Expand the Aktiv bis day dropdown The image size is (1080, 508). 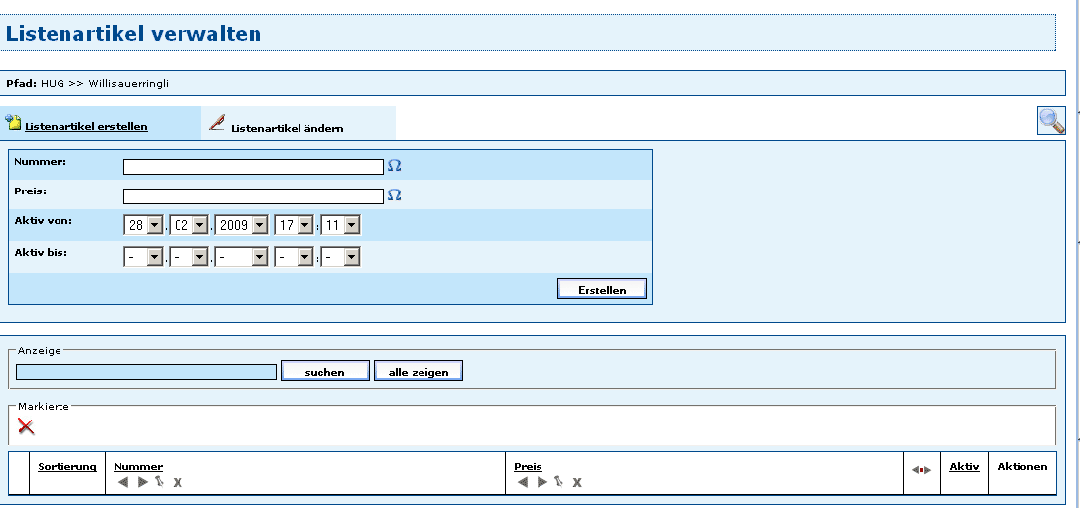coord(144,258)
